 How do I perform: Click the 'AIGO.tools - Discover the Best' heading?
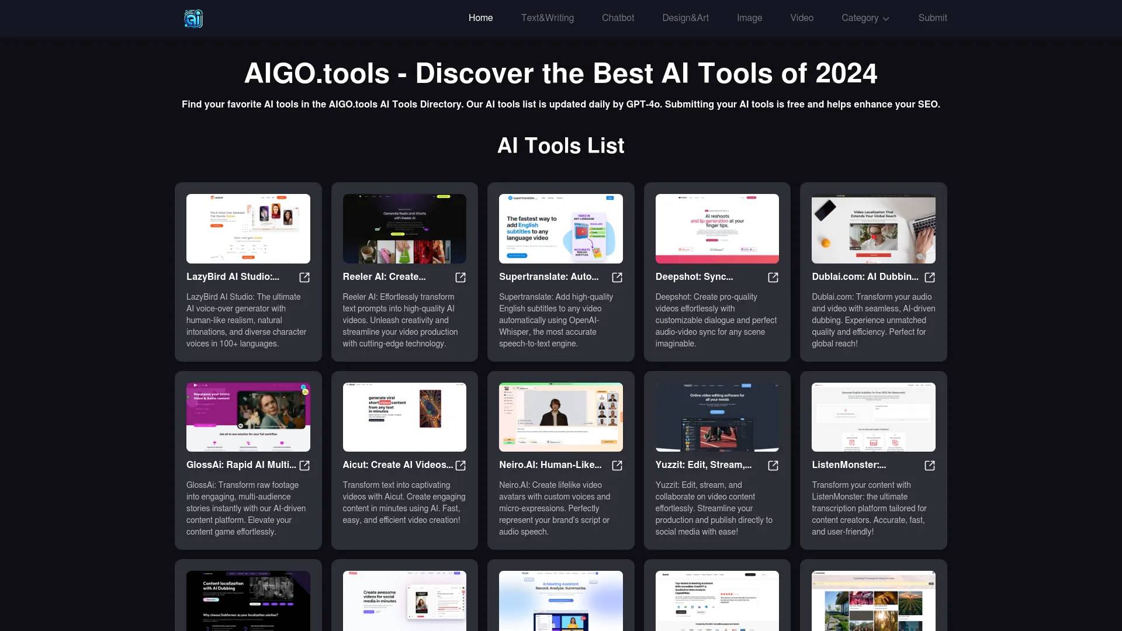tap(561, 74)
